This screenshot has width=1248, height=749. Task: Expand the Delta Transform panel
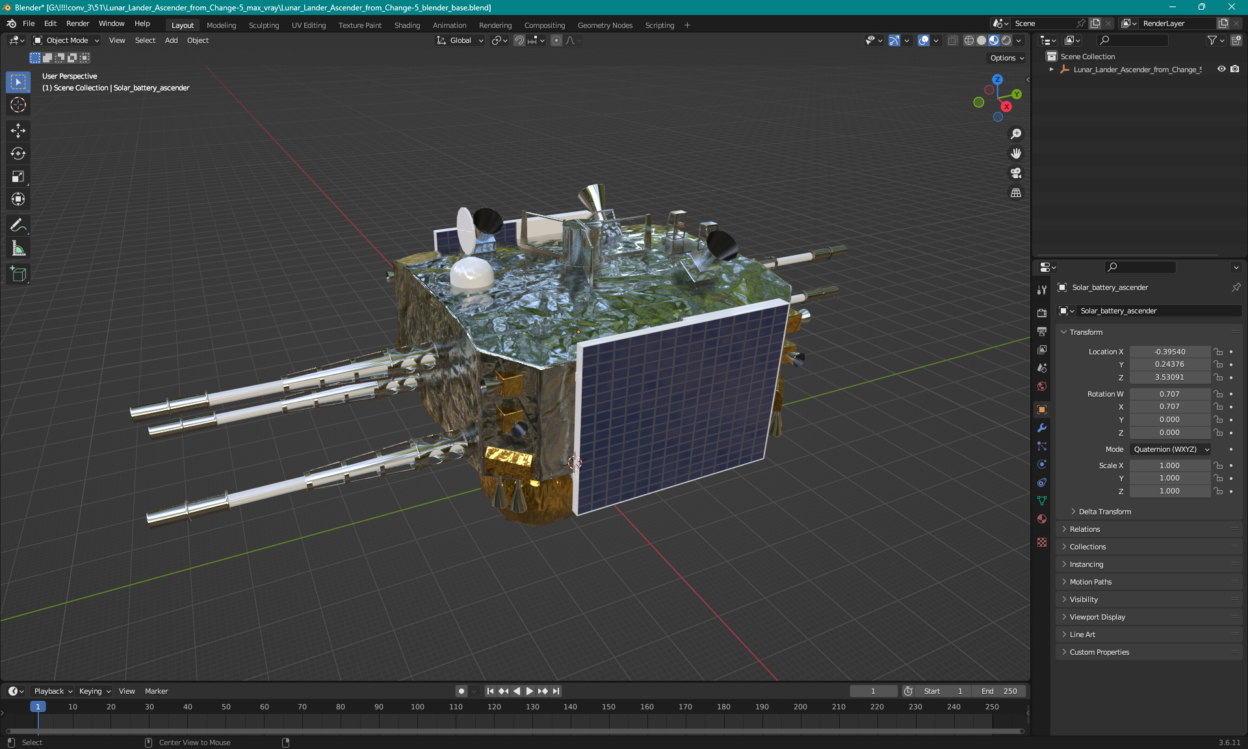[x=1104, y=512]
